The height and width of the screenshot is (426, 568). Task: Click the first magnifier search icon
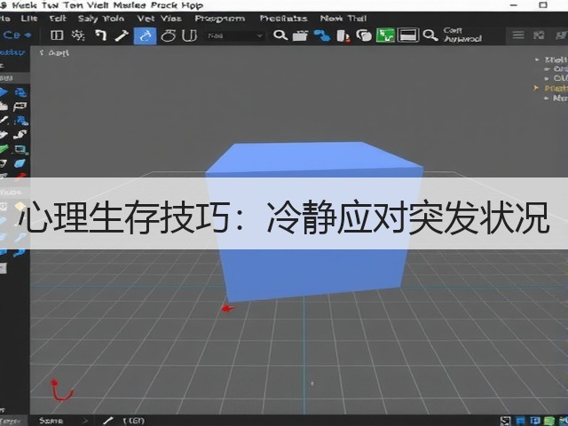[280, 35]
